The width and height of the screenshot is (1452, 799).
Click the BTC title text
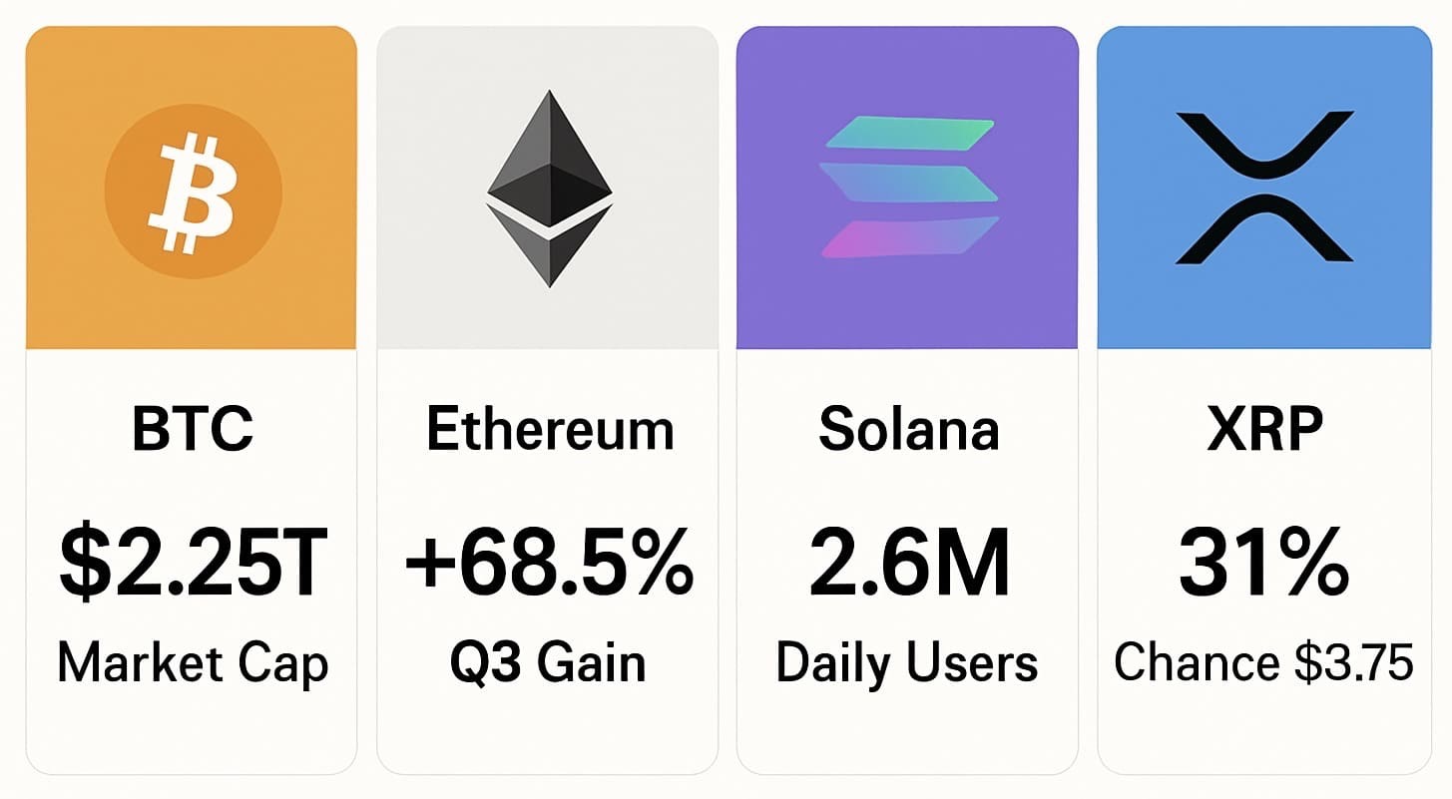coord(193,430)
